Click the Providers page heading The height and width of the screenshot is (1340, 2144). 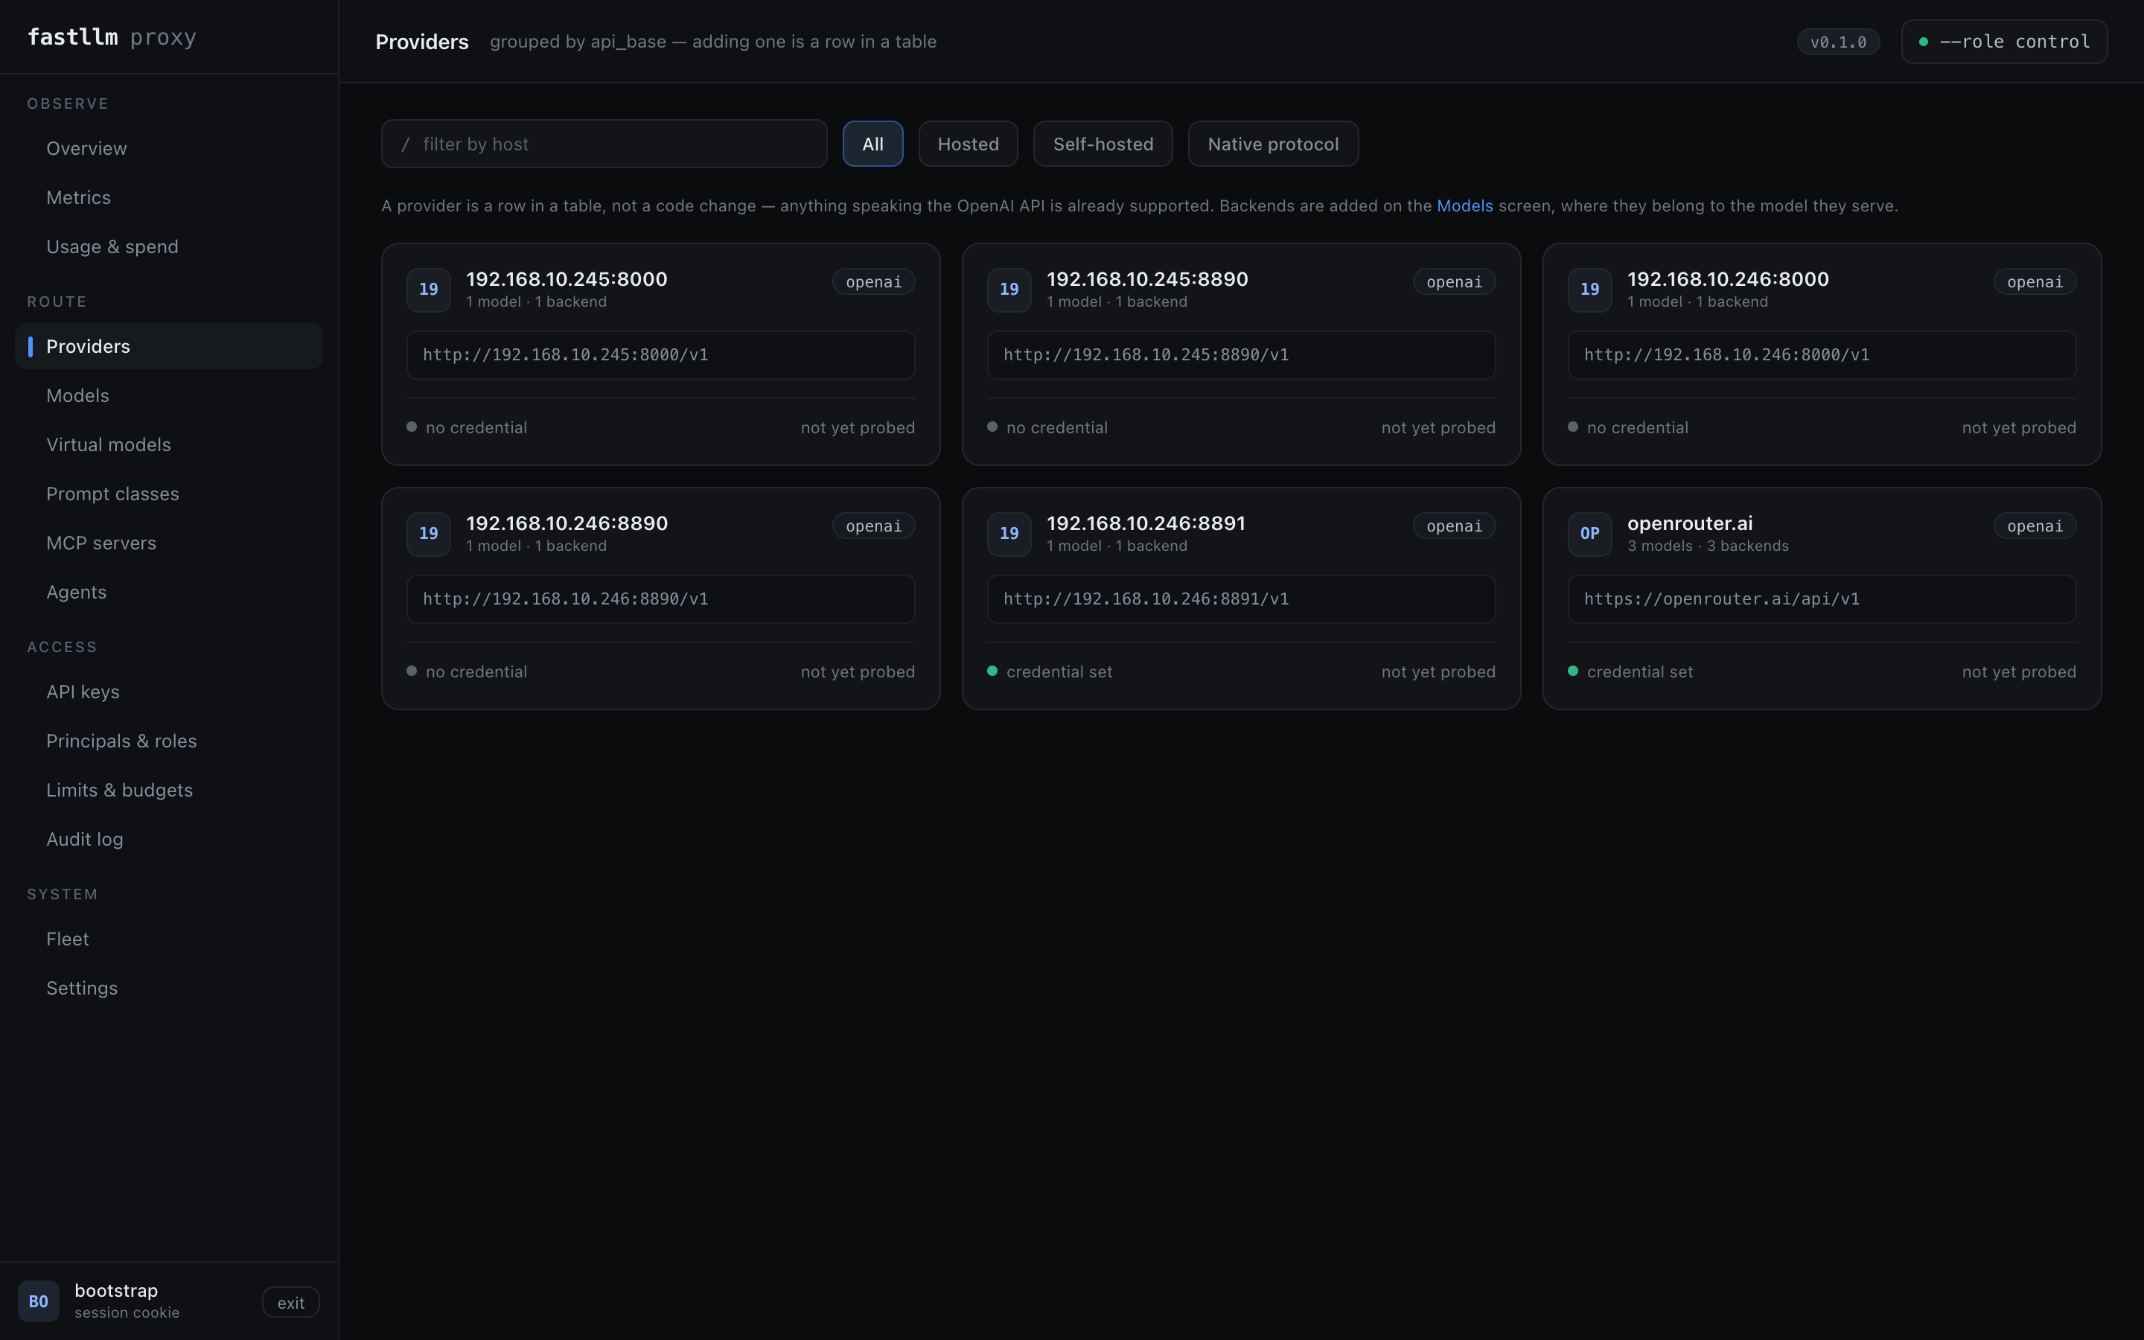click(x=421, y=42)
